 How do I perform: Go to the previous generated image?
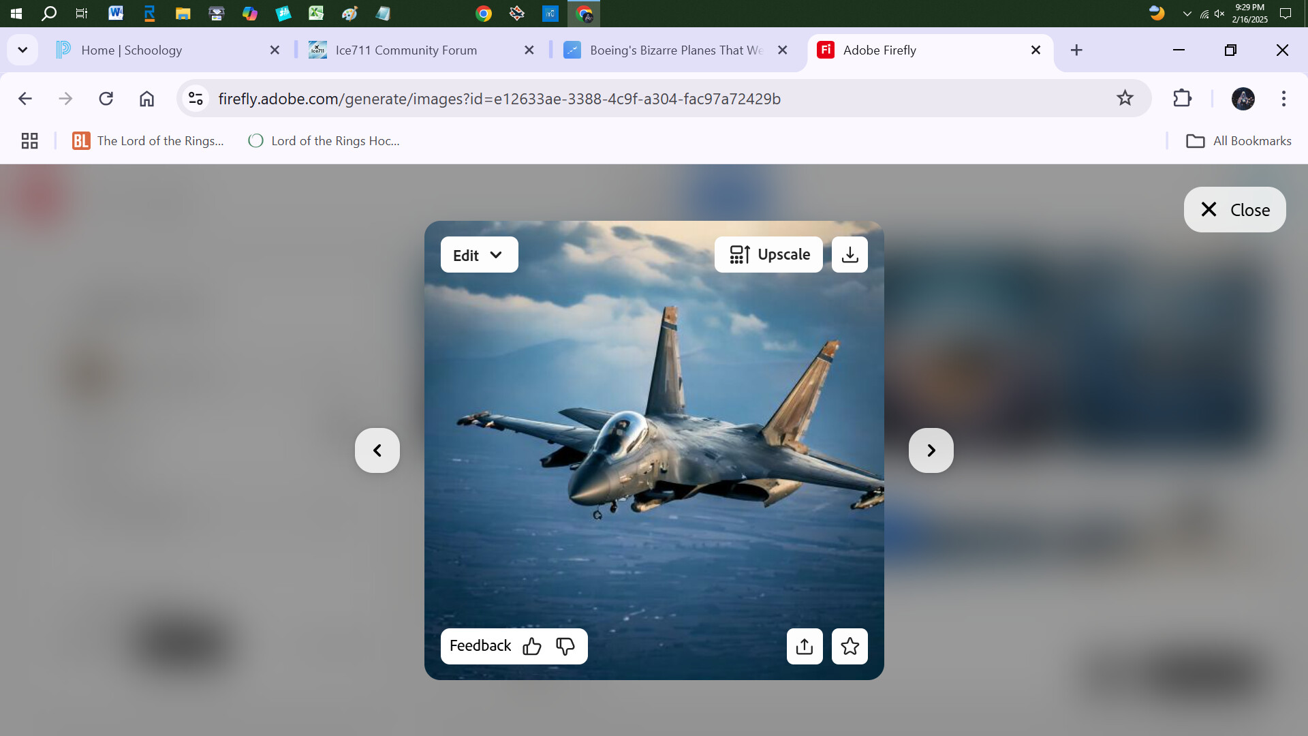click(x=377, y=450)
